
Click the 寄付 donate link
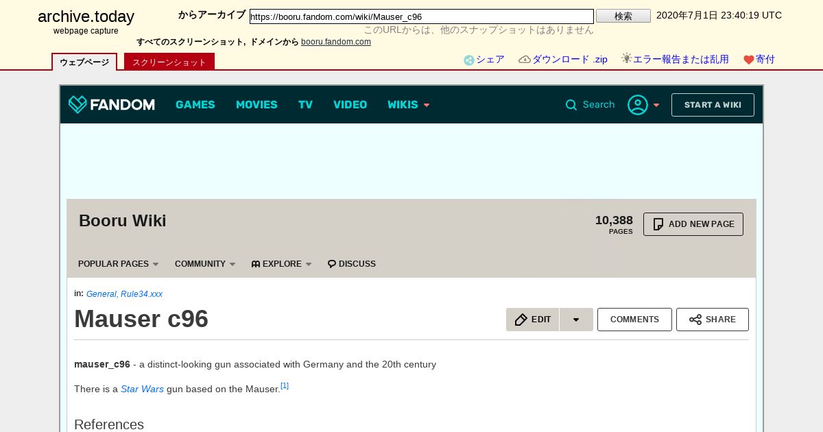point(765,60)
